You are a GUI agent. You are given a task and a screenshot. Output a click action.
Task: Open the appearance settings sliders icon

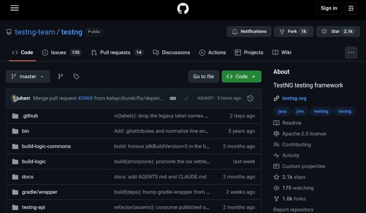pyautogui.click(x=351, y=9)
